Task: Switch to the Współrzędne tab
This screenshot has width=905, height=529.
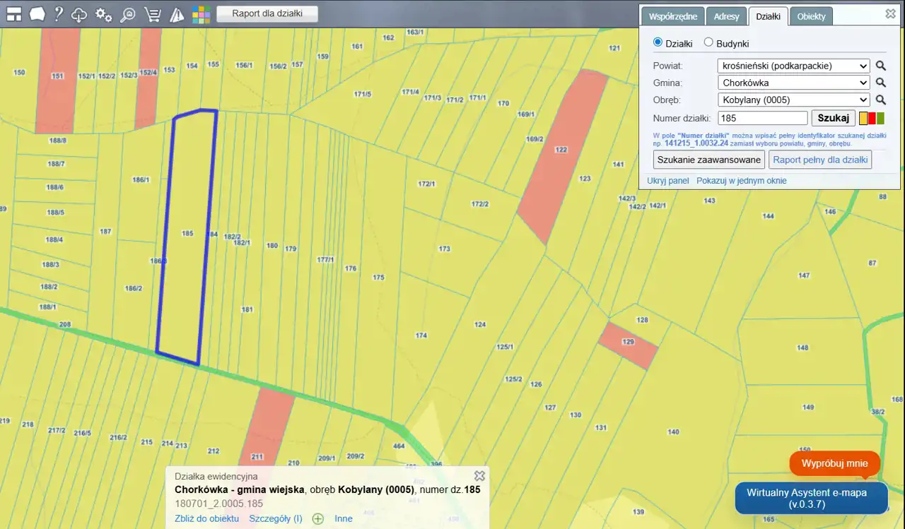Action: (672, 16)
